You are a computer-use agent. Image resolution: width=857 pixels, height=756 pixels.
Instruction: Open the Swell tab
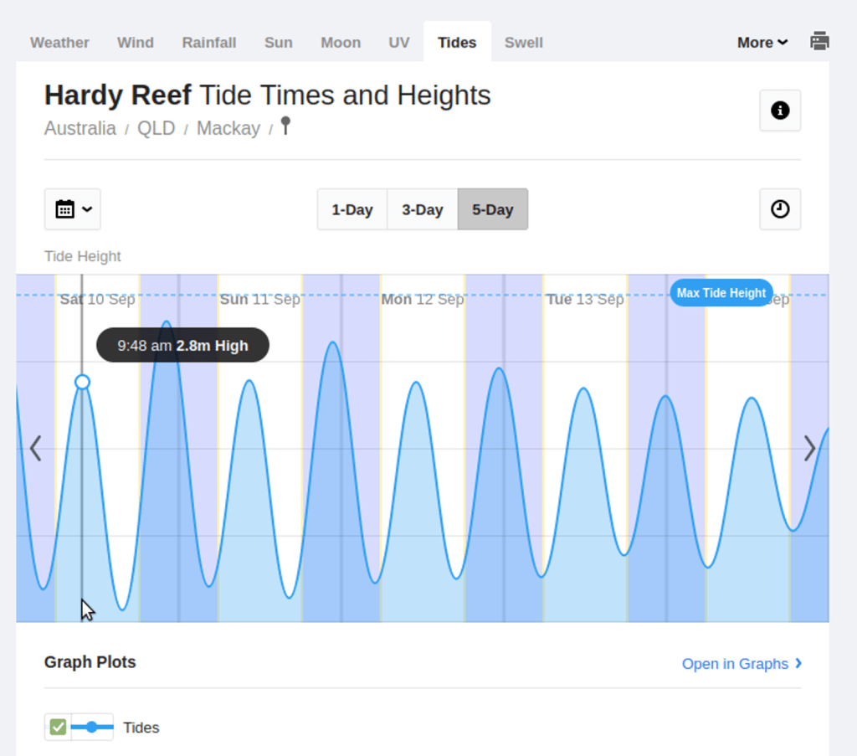click(x=523, y=43)
